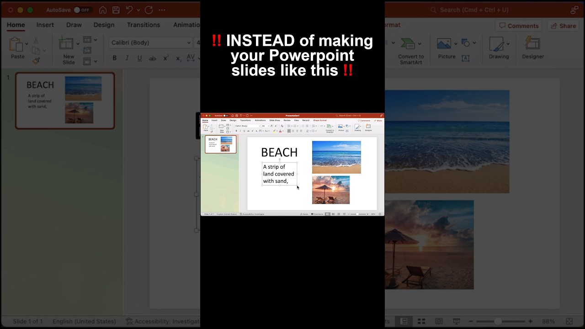Expand the Drawing dropdown arrow in the background window
Image resolution: width=585 pixels, height=329 pixels.
point(508,44)
